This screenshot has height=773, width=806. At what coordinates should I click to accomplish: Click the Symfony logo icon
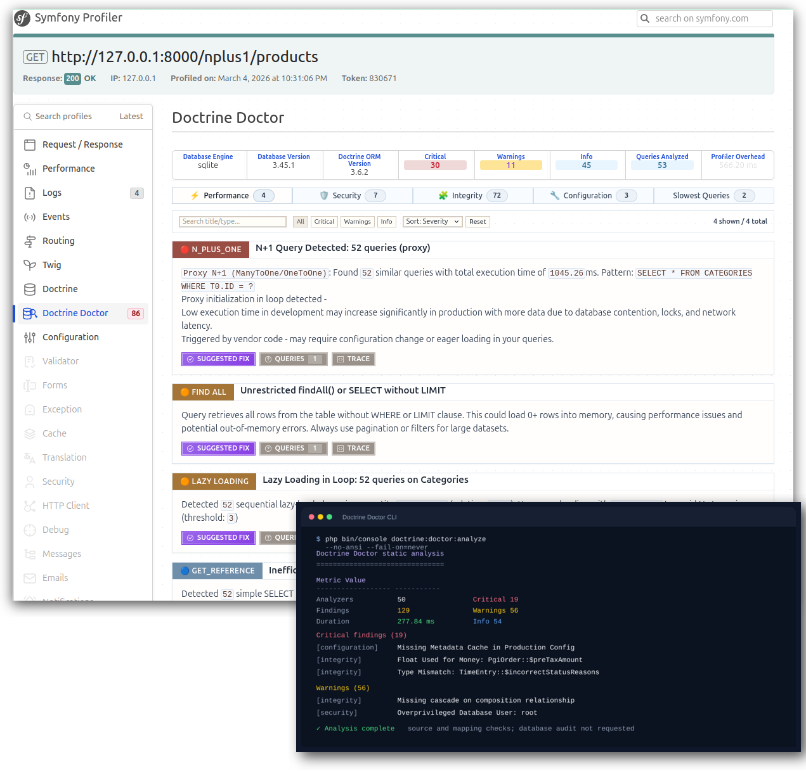(22, 18)
